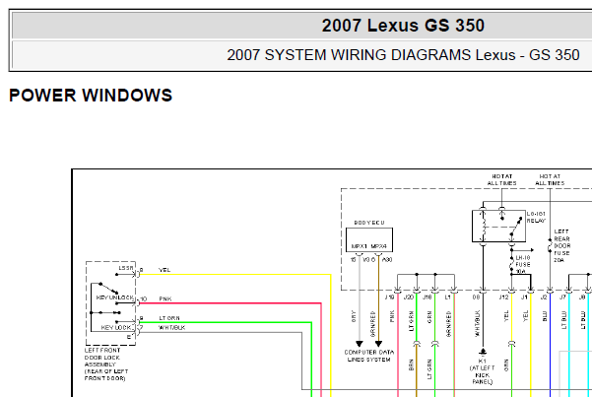Select connector label "J20"
The width and height of the screenshot is (592, 397).
coord(409,298)
